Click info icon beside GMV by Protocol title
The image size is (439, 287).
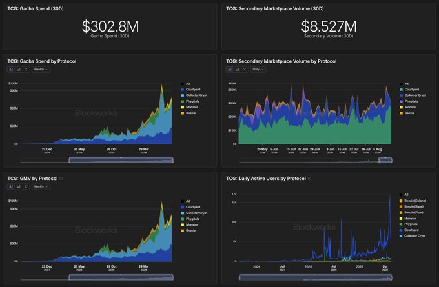pyautogui.click(x=61, y=179)
